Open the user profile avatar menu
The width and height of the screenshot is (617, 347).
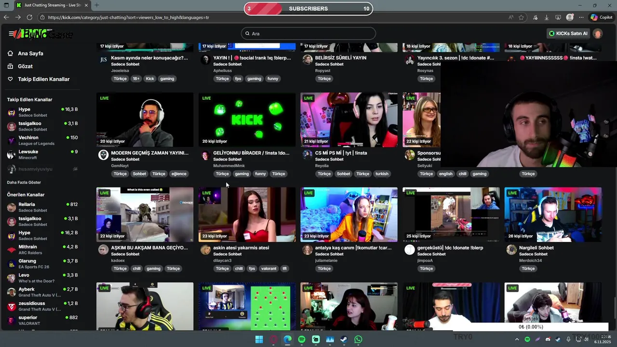coord(598,34)
